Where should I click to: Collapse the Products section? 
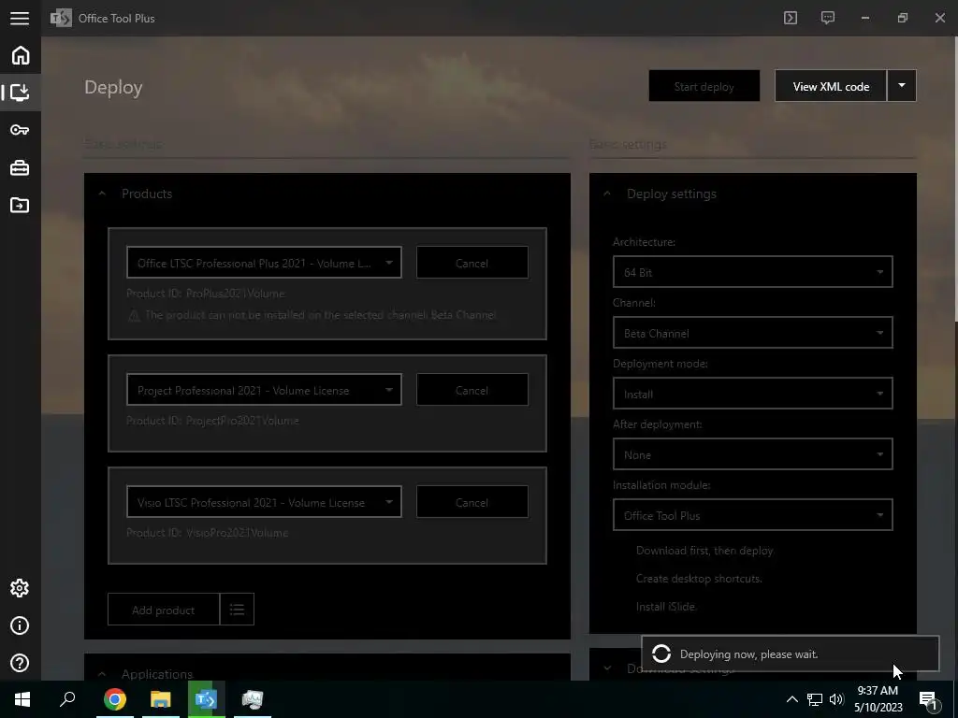[102, 194]
